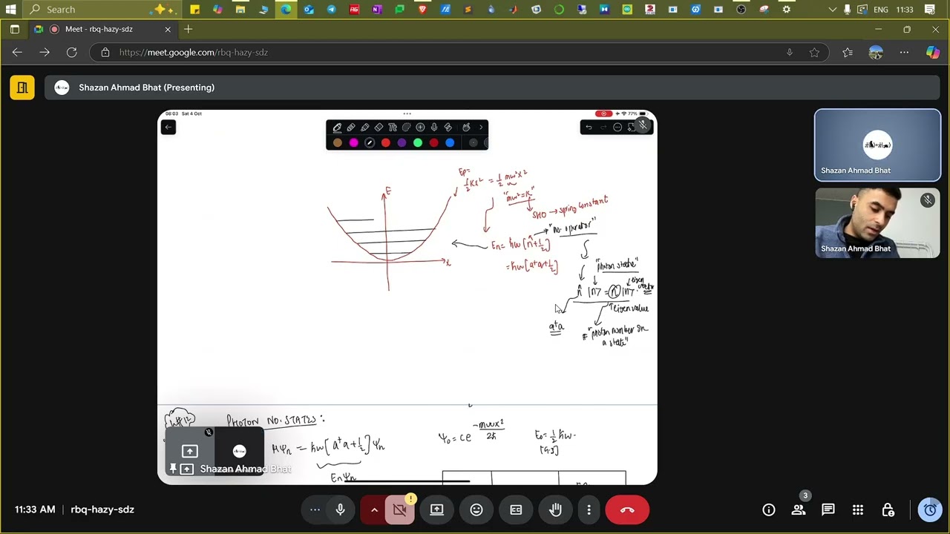Close the Meet browser tab
The height and width of the screenshot is (534, 950).
point(168,29)
